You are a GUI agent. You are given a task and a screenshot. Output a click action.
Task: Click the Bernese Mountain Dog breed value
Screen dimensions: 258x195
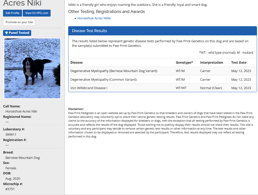(x=22, y=158)
